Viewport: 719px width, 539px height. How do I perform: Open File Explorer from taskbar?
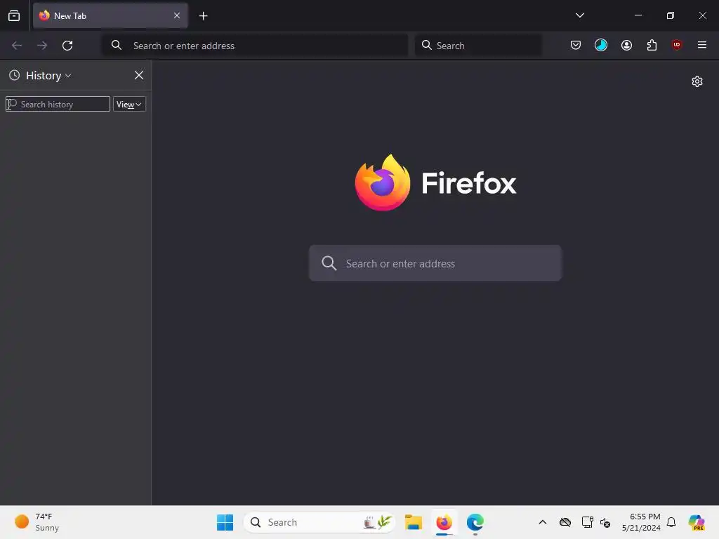pyautogui.click(x=413, y=522)
